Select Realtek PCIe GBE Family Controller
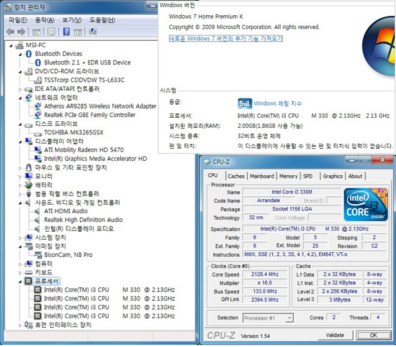This screenshot has width=396, height=347. point(90,115)
